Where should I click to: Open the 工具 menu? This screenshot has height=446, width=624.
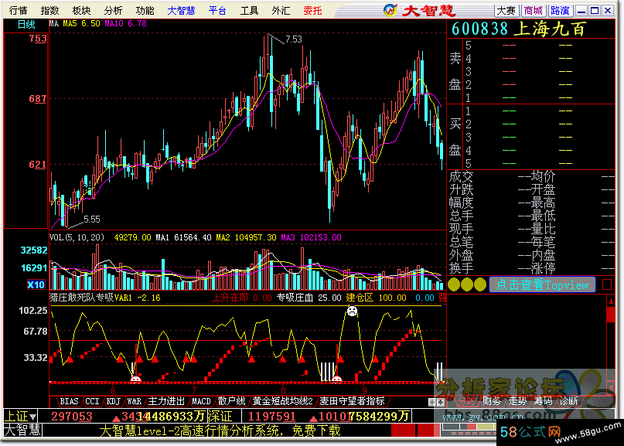pos(250,10)
